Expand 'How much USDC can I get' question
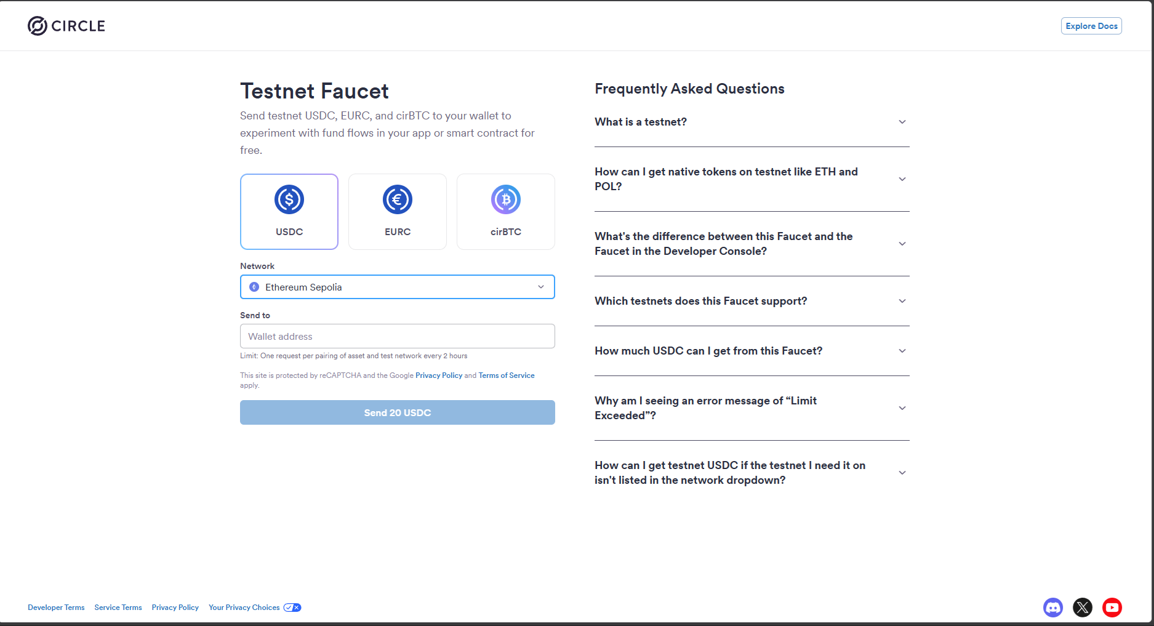 point(752,351)
